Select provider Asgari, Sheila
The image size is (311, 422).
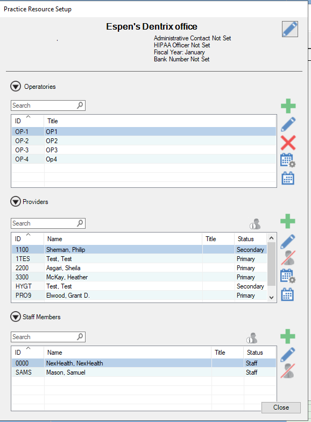pyautogui.click(x=139, y=268)
